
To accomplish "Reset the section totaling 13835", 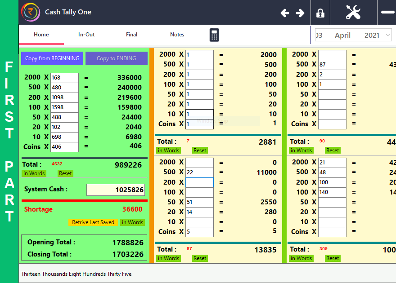I will (200, 258).
